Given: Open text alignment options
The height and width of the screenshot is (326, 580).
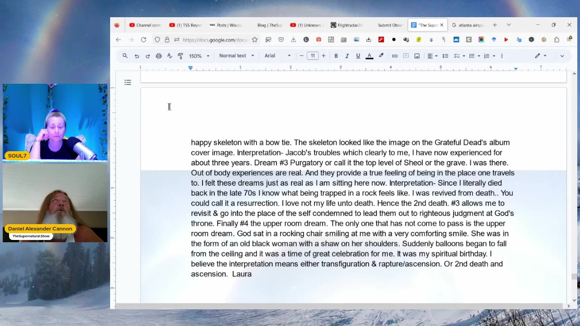Looking at the screenshot, I should tap(432, 56).
